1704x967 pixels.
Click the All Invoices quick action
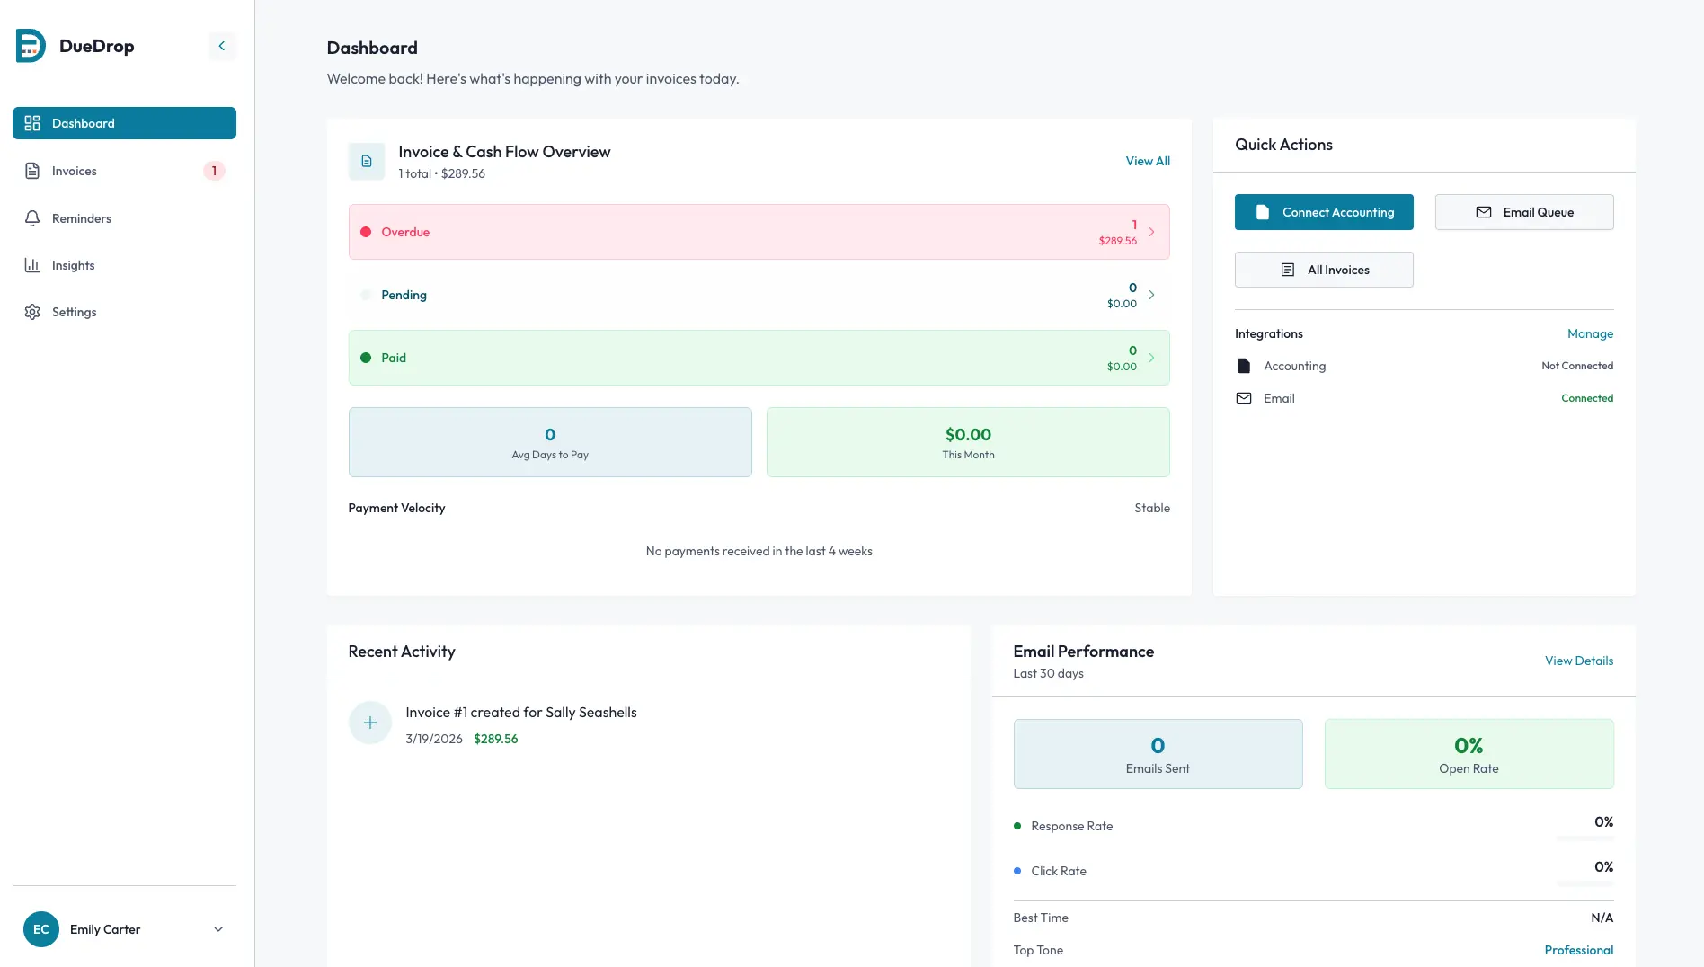tap(1323, 270)
